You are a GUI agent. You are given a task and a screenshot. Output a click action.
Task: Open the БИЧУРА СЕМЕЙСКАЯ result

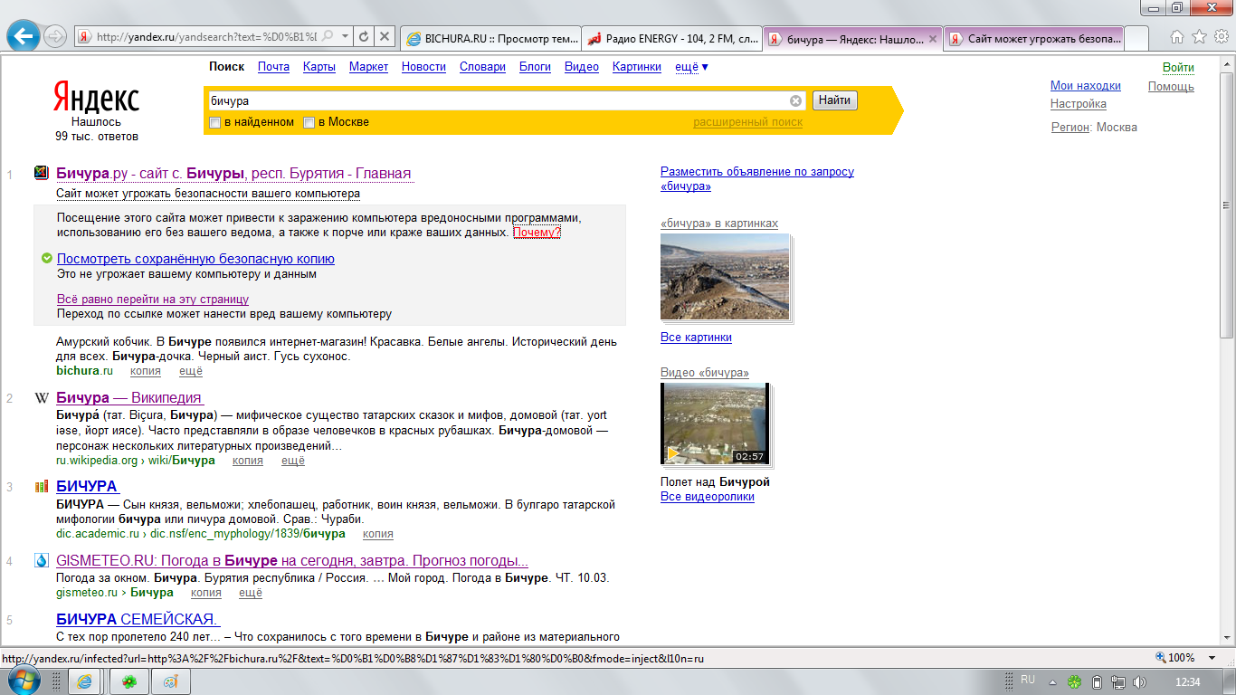coord(138,620)
